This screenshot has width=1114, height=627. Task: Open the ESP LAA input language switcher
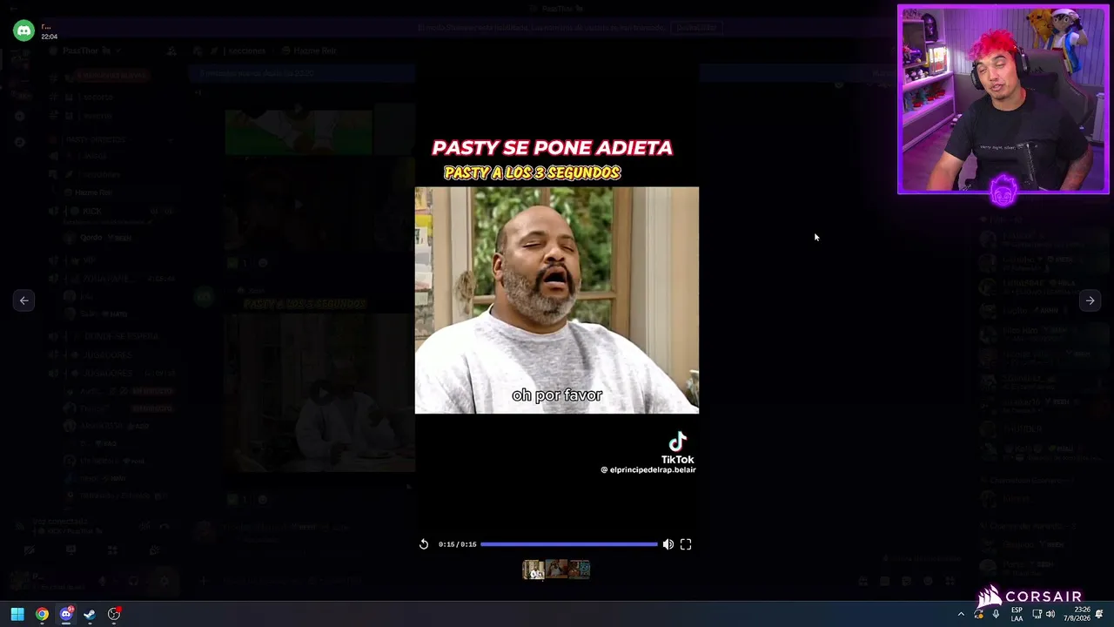coord(1017,615)
